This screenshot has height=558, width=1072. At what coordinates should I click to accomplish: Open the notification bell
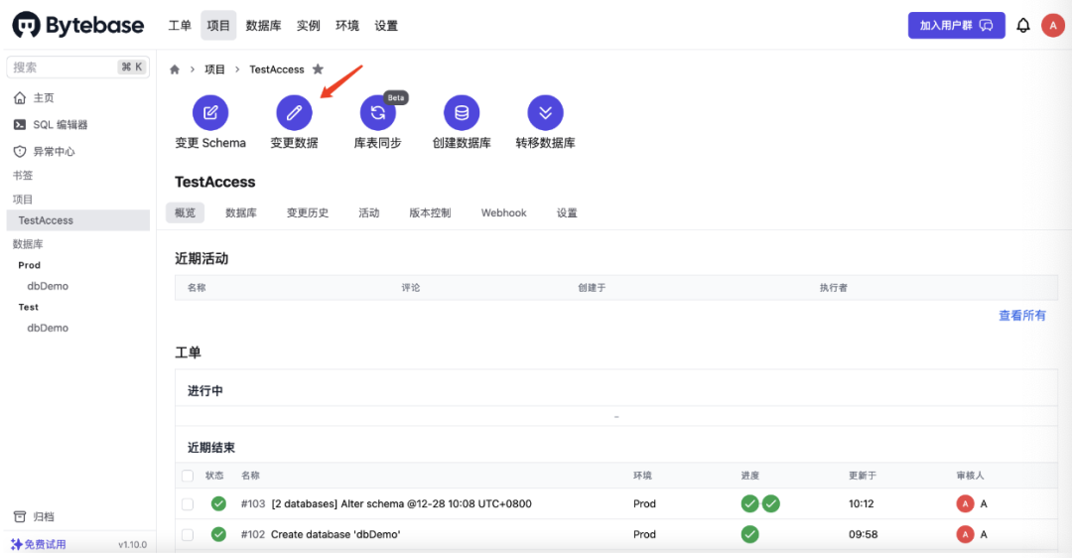click(x=1022, y=25)
